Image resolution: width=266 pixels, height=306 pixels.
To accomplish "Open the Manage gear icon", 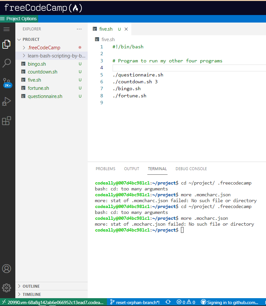I will point(7,288).
